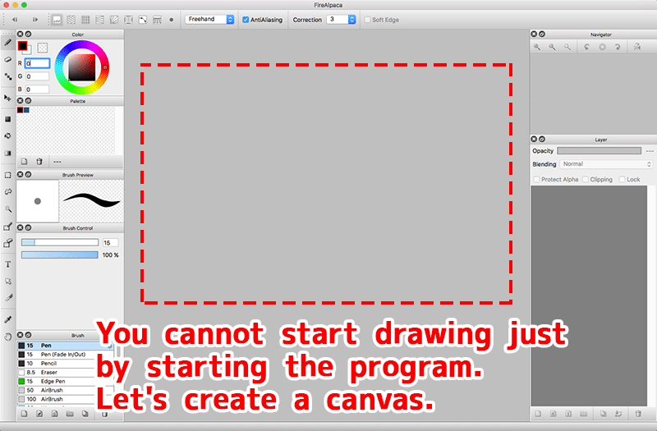Image resolution: width=657 pixels, height=431 pixels.
Task: Select the Select Eraser tool
Action: click(7, 243)
